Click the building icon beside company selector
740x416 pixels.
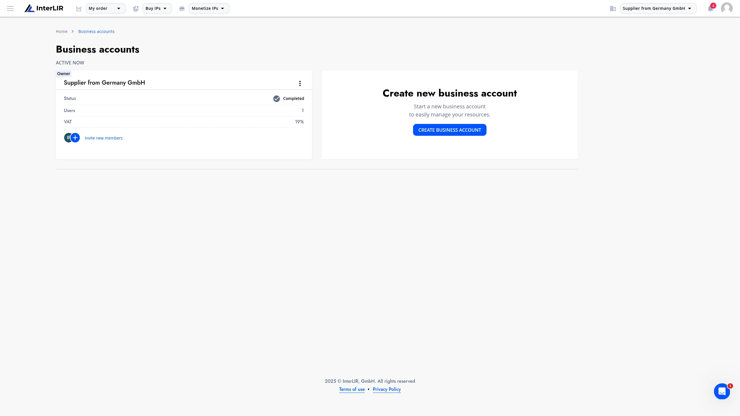613,9
